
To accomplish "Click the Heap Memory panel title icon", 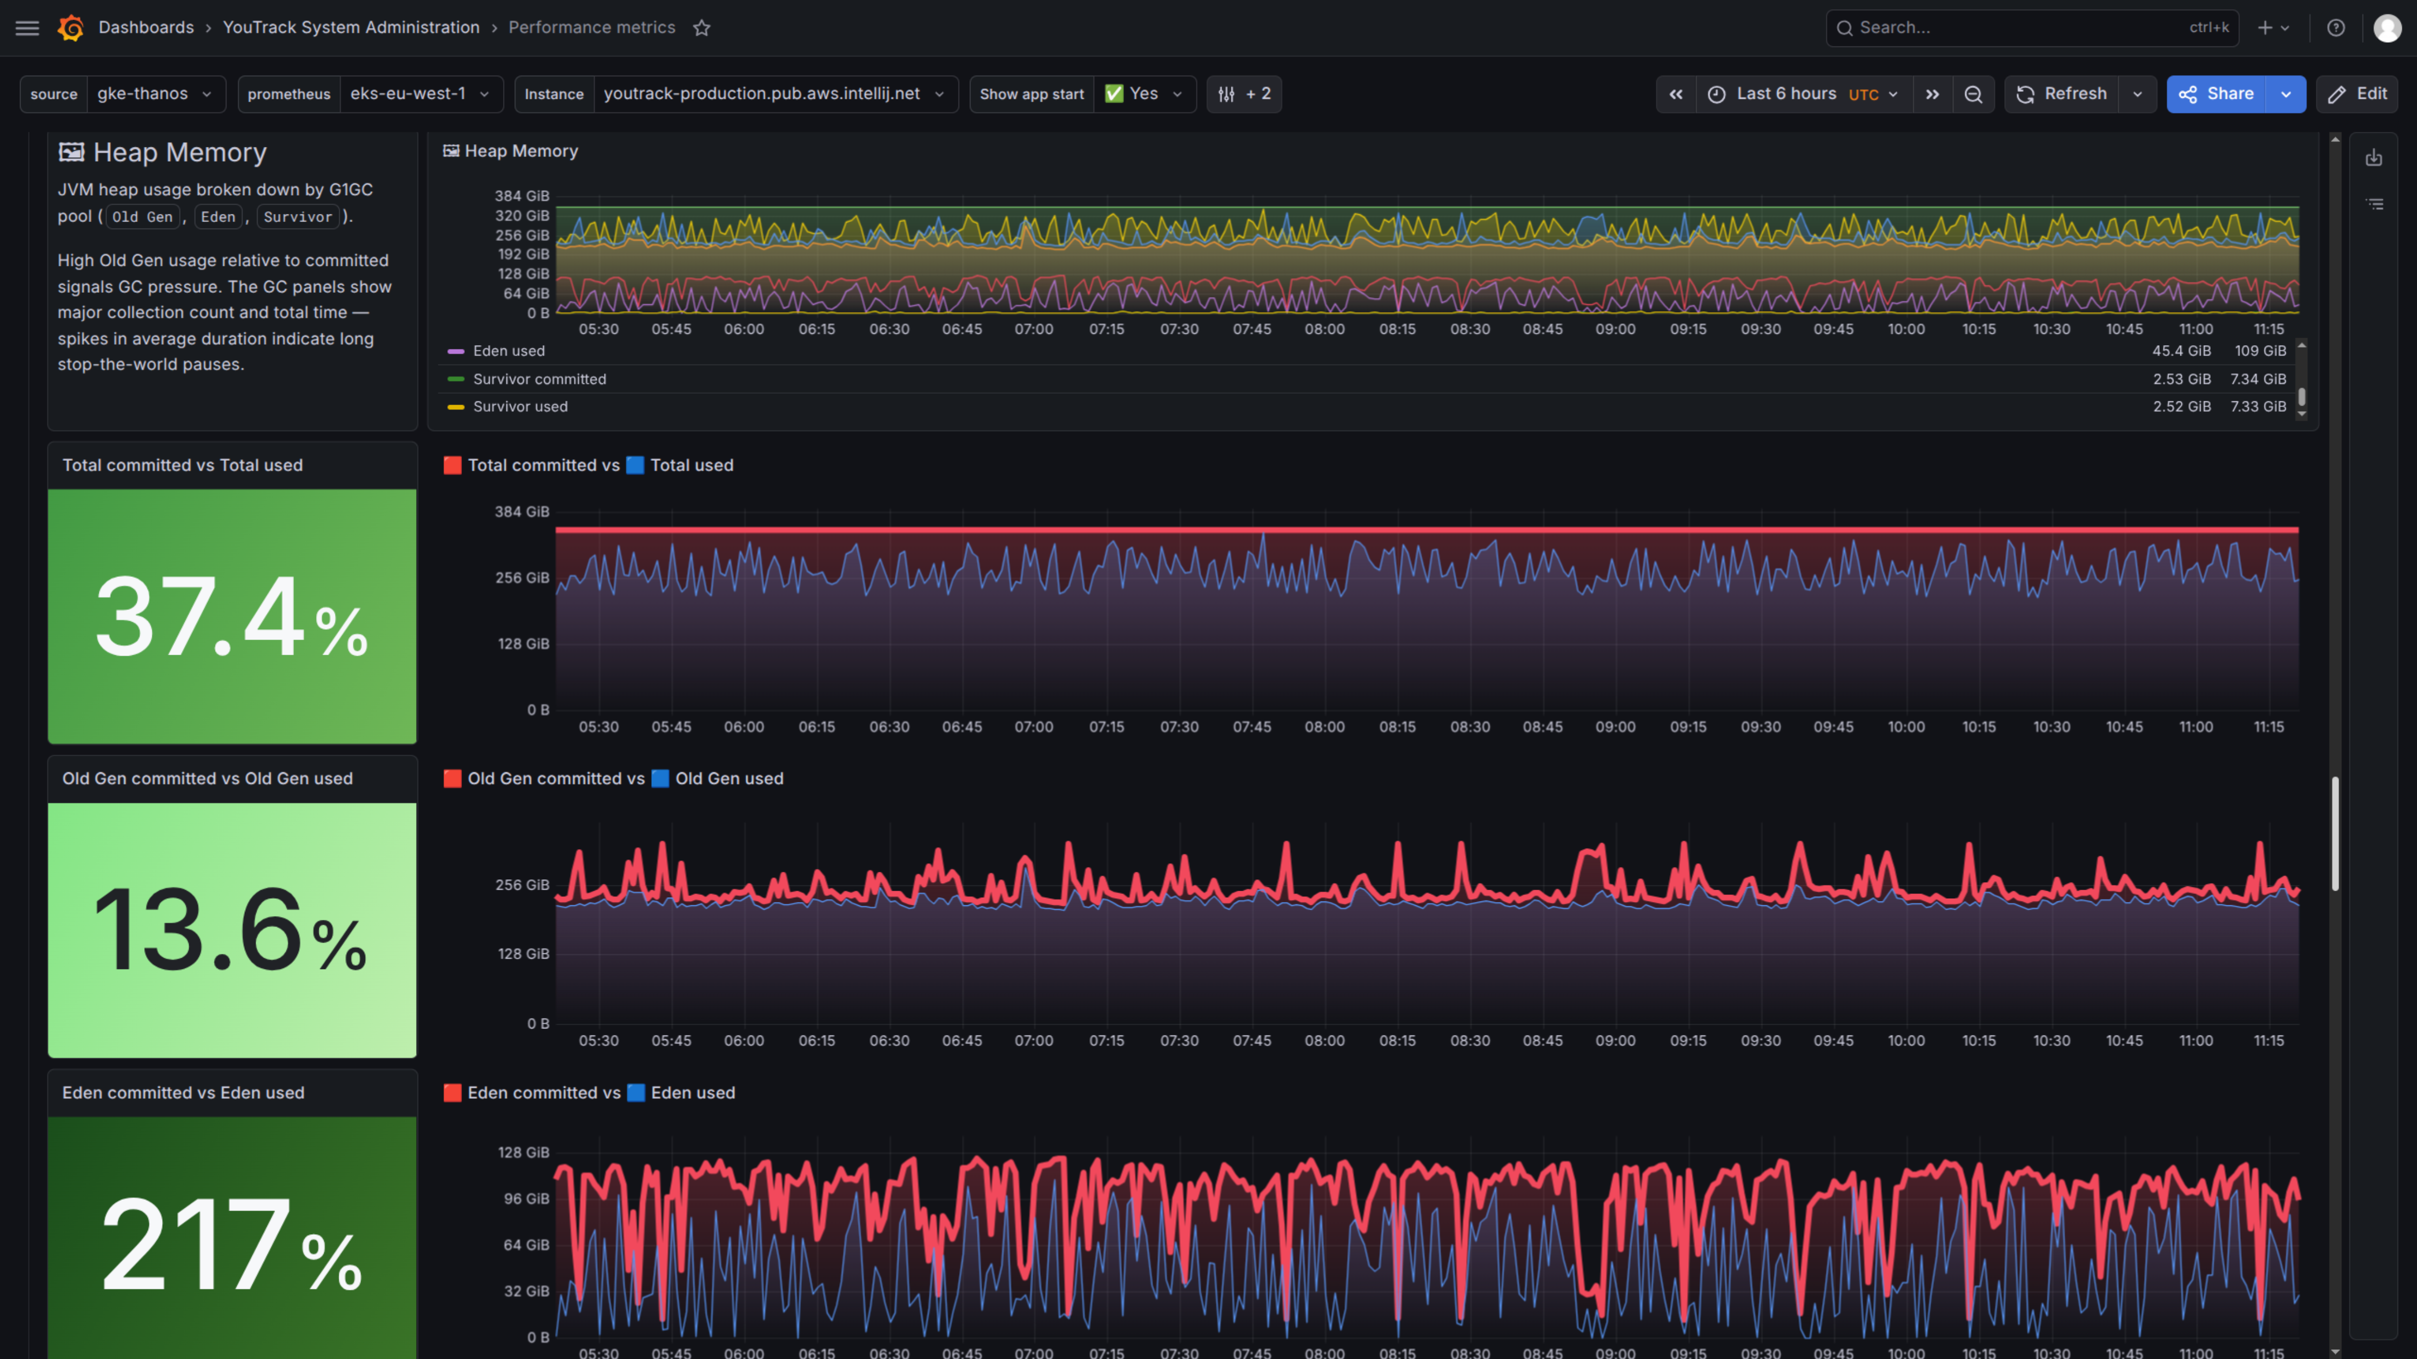I will 451,151.
